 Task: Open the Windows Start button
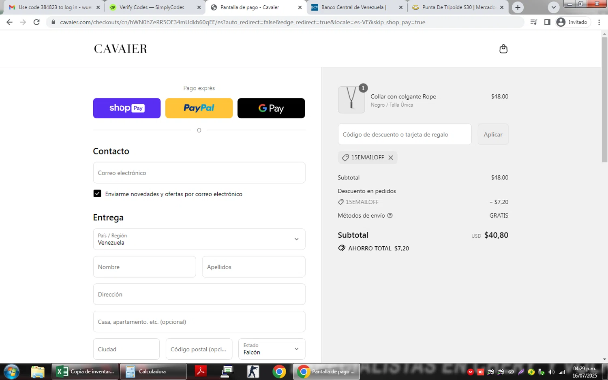coord(11,371)
